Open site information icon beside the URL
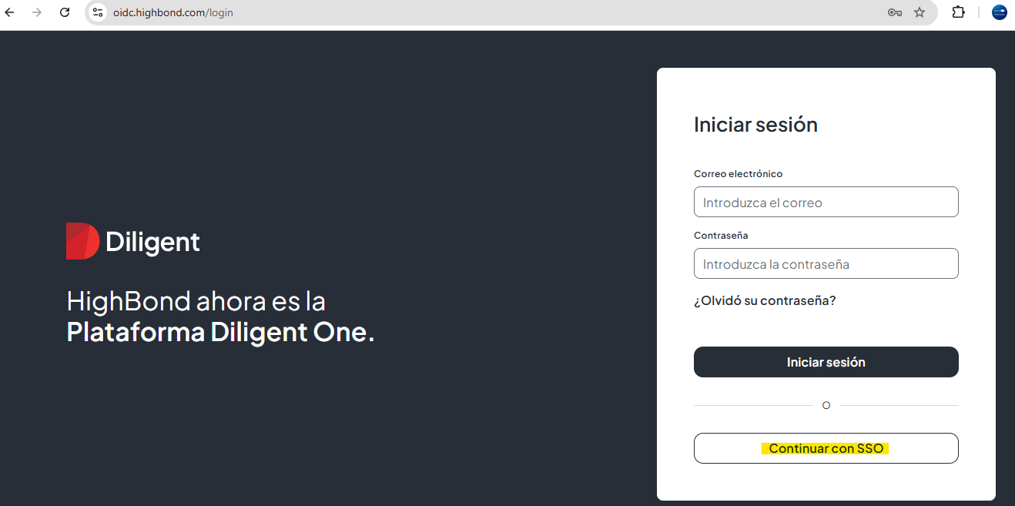1015x506 pixels. [98, 12]
